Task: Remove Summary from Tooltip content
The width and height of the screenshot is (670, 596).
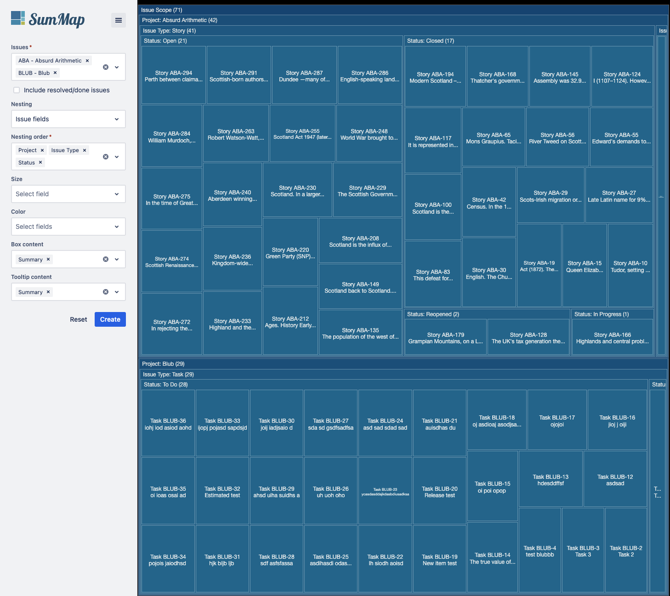Action: pos(48,292)
